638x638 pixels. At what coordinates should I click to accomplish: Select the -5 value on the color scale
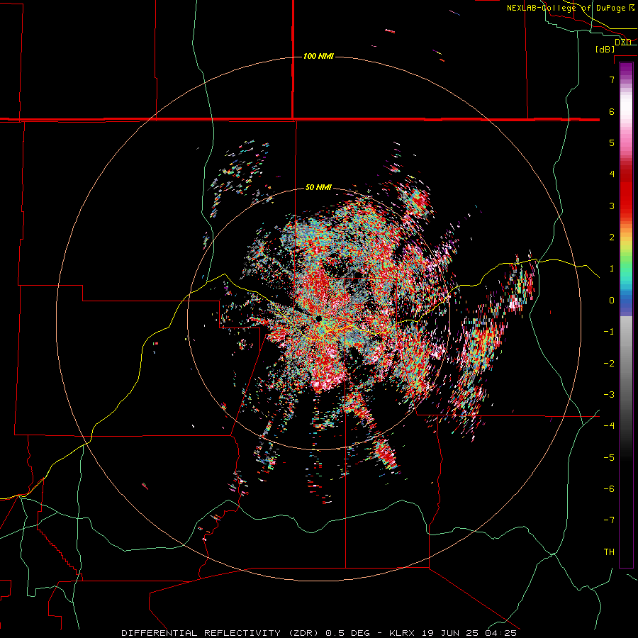click(x=609, y=457)
